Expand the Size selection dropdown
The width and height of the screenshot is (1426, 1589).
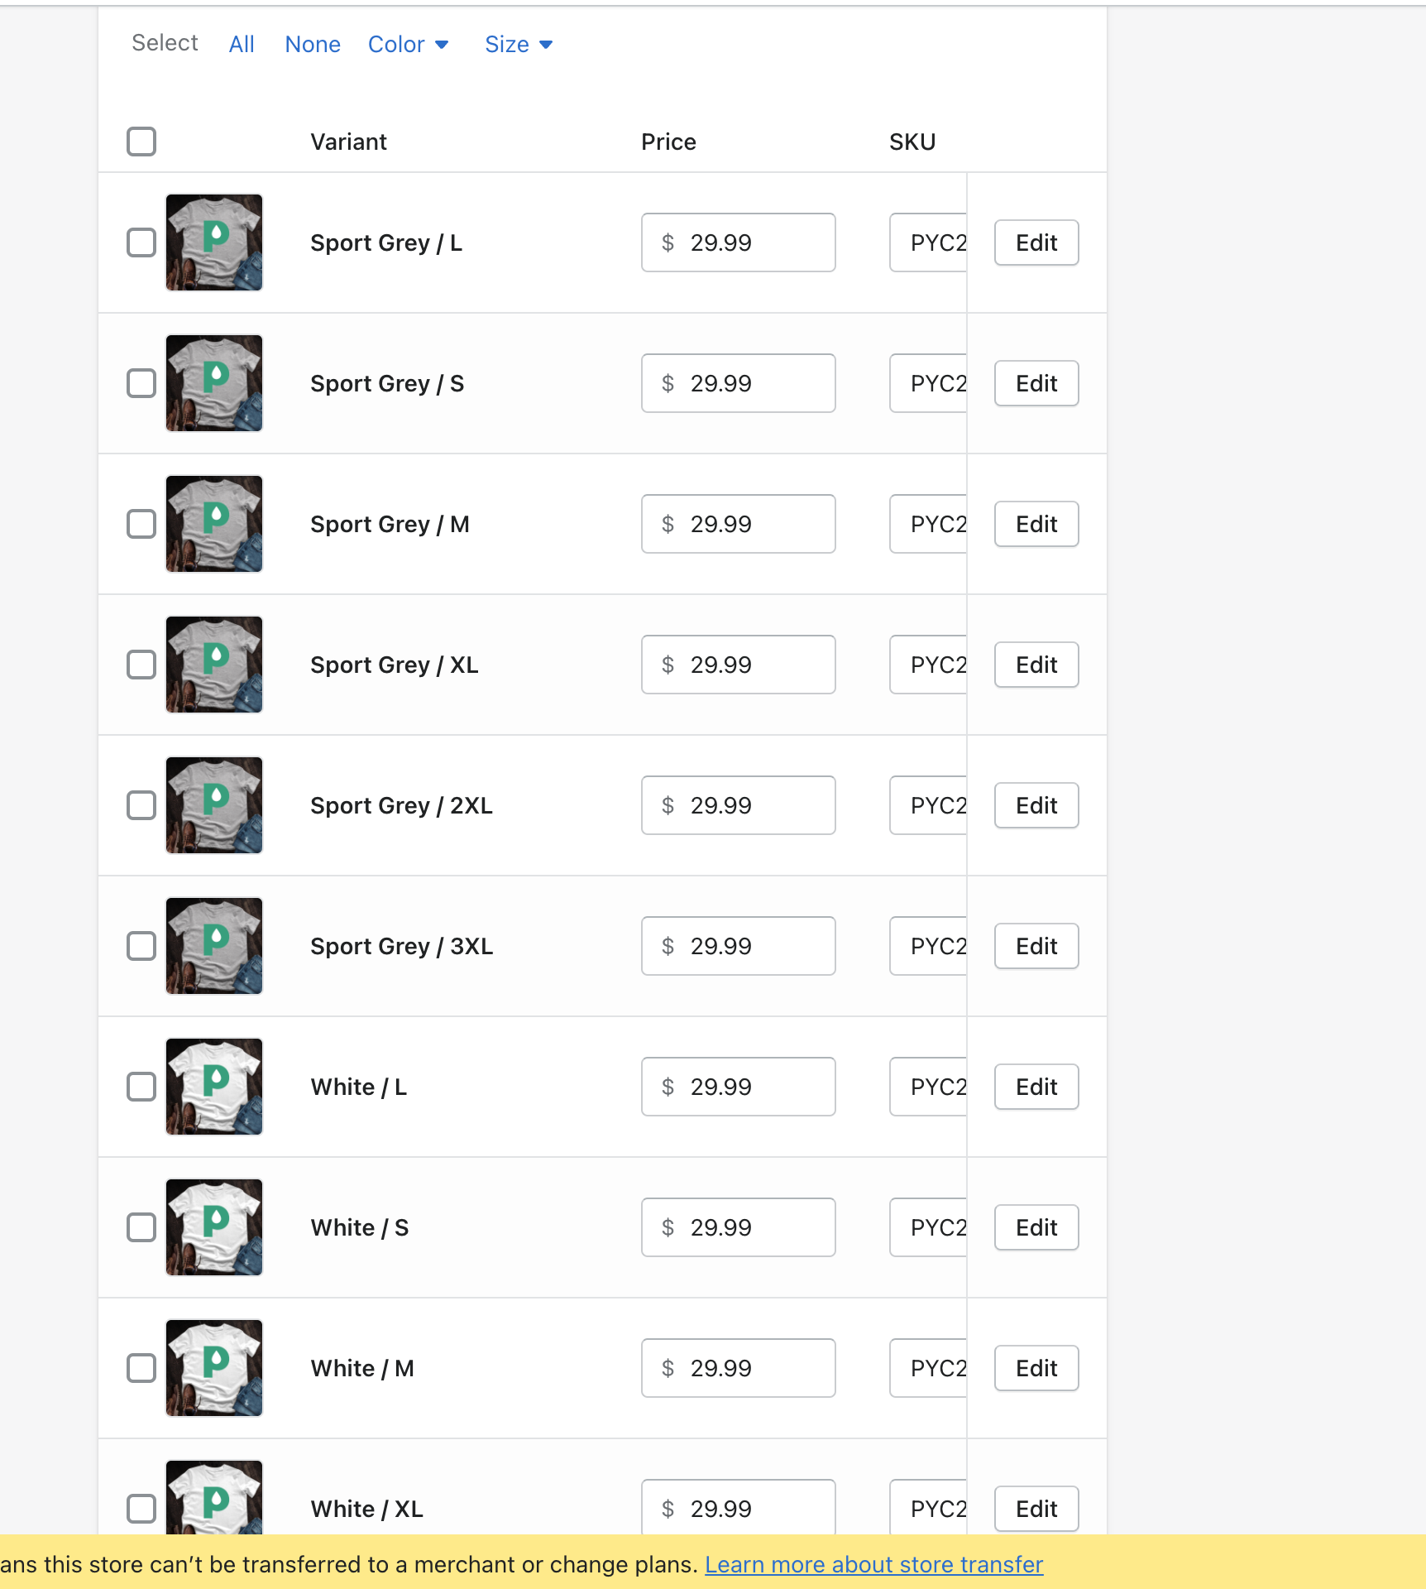[x=519, y=44]
